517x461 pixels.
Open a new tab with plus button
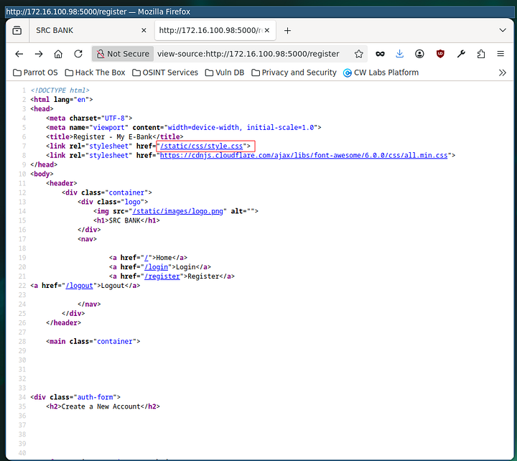(x=287, y=31)
